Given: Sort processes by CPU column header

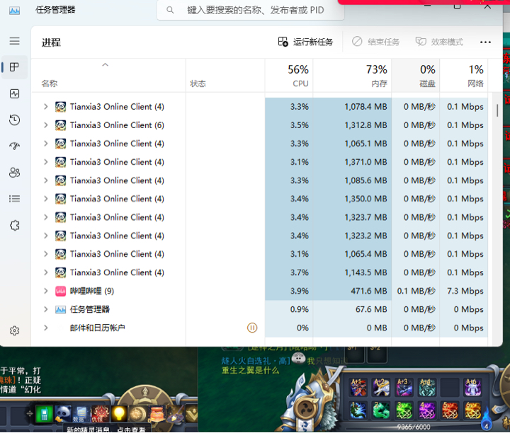Looking at the screenshot, I should point(289,76).
